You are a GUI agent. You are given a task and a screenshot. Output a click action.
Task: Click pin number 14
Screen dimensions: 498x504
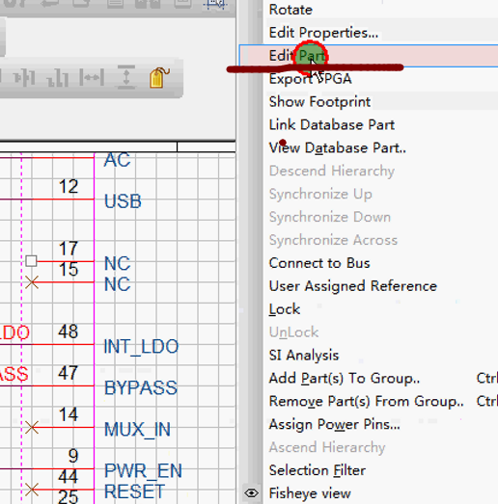point(69,414)
